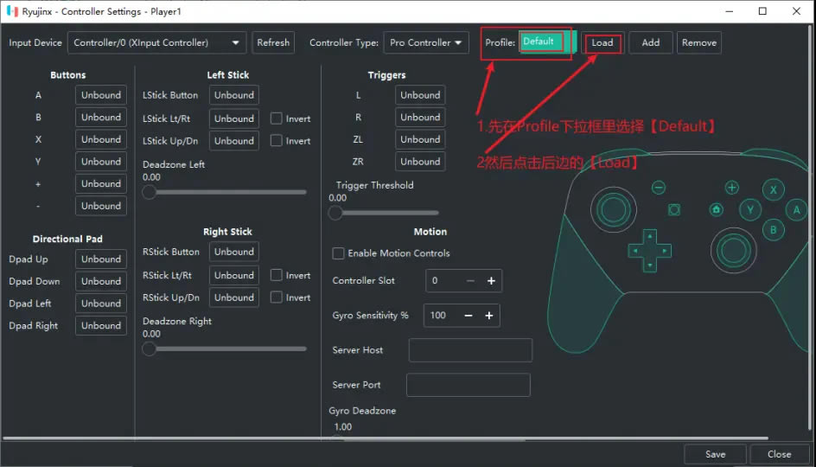Bind the Dpad Up mapping
The width and height of the screenshot is (816, 467).
tap(101, 259)
